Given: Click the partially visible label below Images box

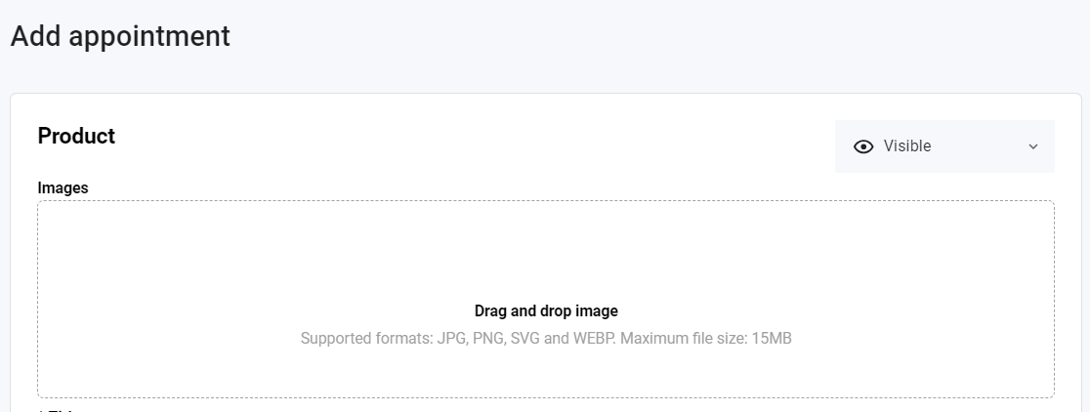Looking at the screenshot, I should tap(55, 409).
